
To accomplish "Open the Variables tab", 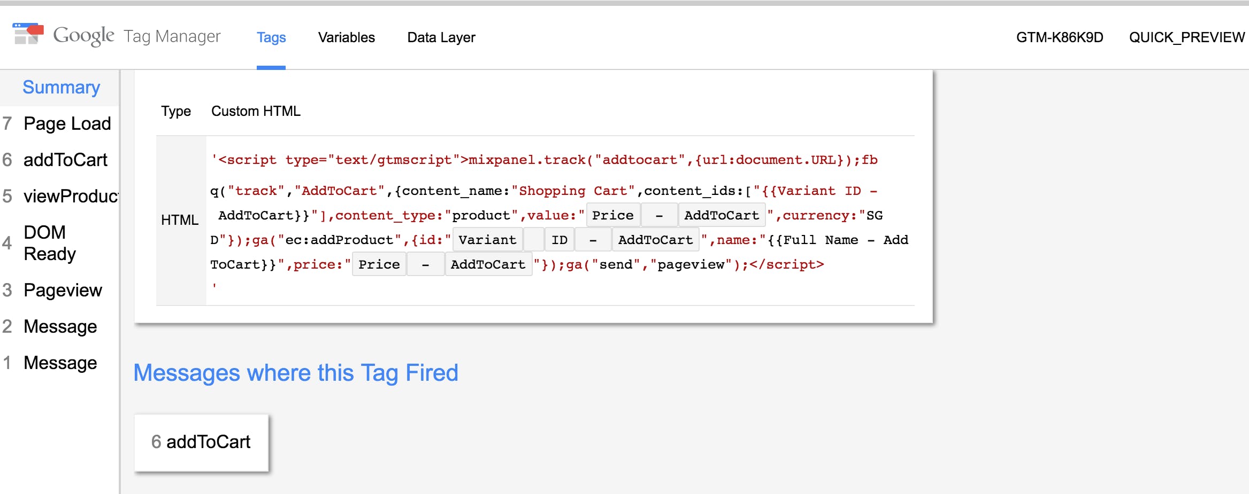I will [x=347, y=37].
